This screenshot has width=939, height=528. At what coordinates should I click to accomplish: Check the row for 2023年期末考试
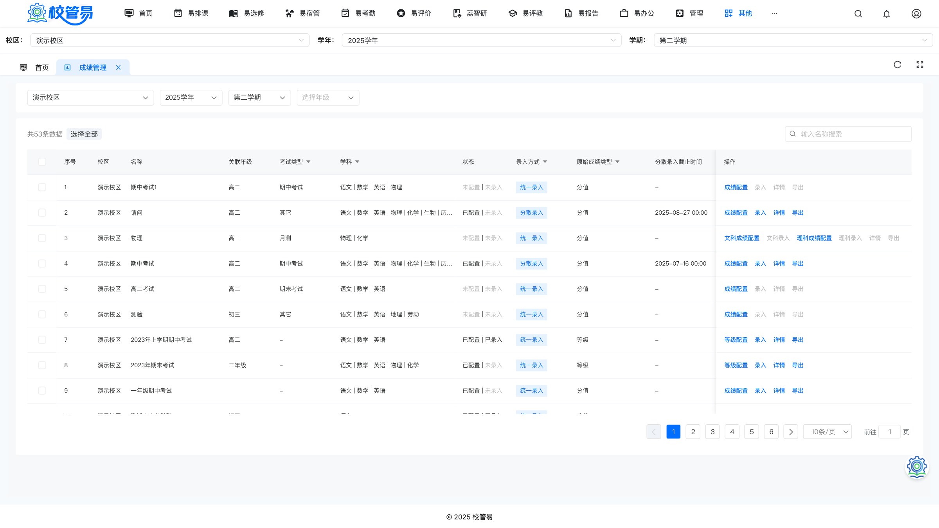pyautogui.click(x=42, y=365)
